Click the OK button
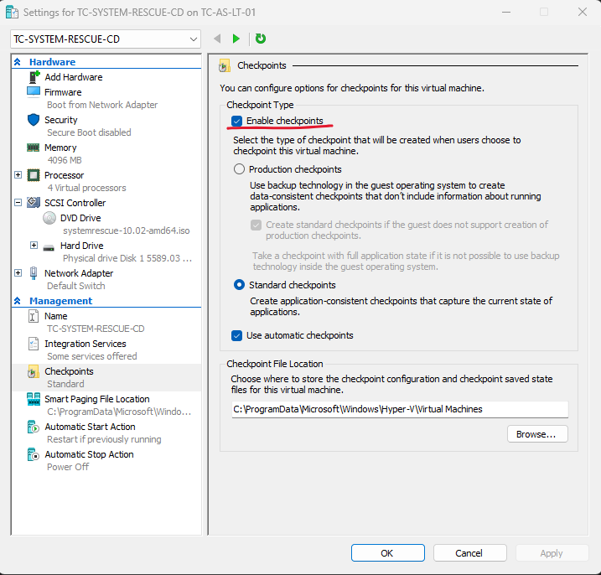Viewport: 601px width, 575px height. coord(387,552)
